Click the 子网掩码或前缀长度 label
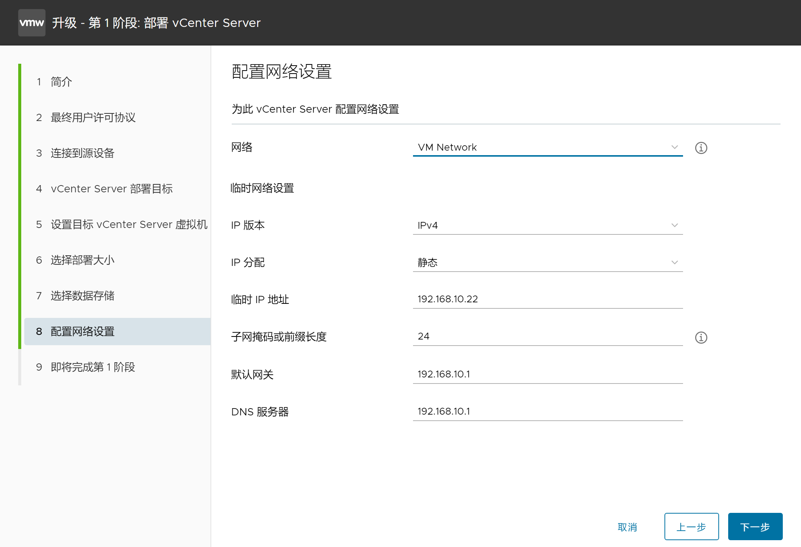The height and width of the screenshot is (547, 801). 279,337
